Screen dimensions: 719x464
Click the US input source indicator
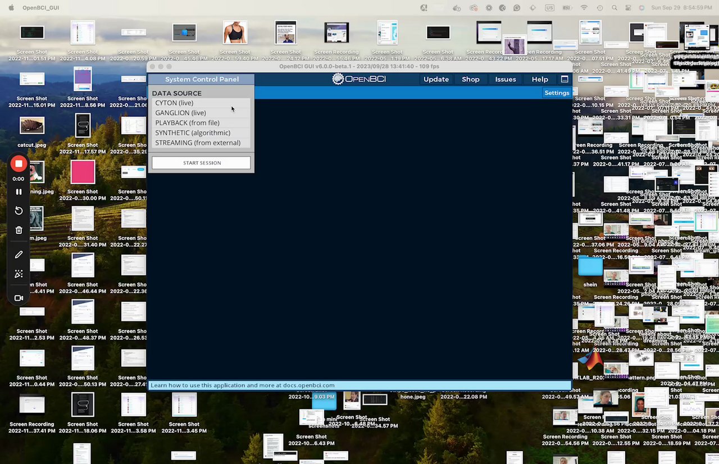pyautogui.click(x=549, y=8)
